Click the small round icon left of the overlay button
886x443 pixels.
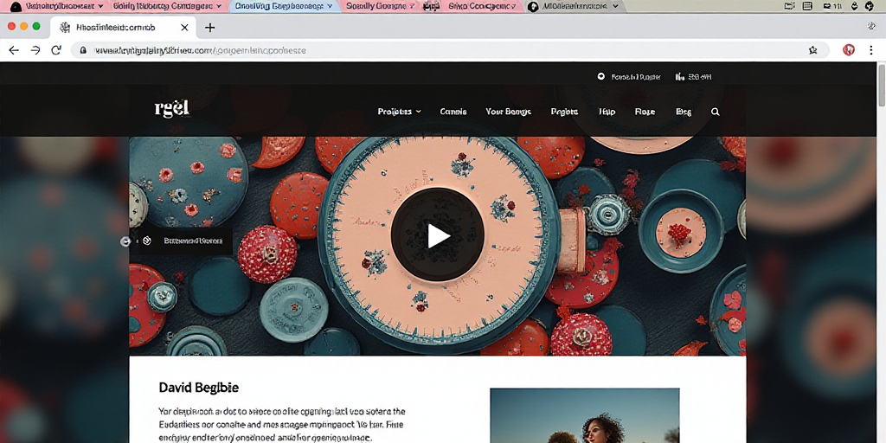pos(125,241)
